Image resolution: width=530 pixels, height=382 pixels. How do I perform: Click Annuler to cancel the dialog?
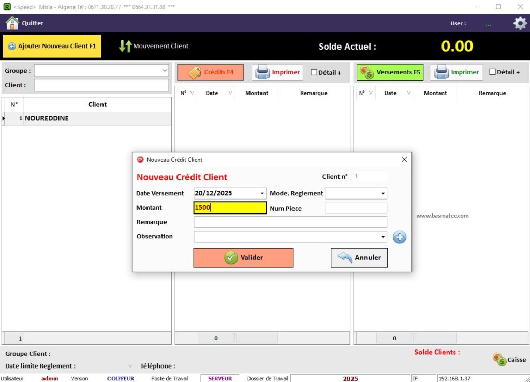tap(359, 257)
